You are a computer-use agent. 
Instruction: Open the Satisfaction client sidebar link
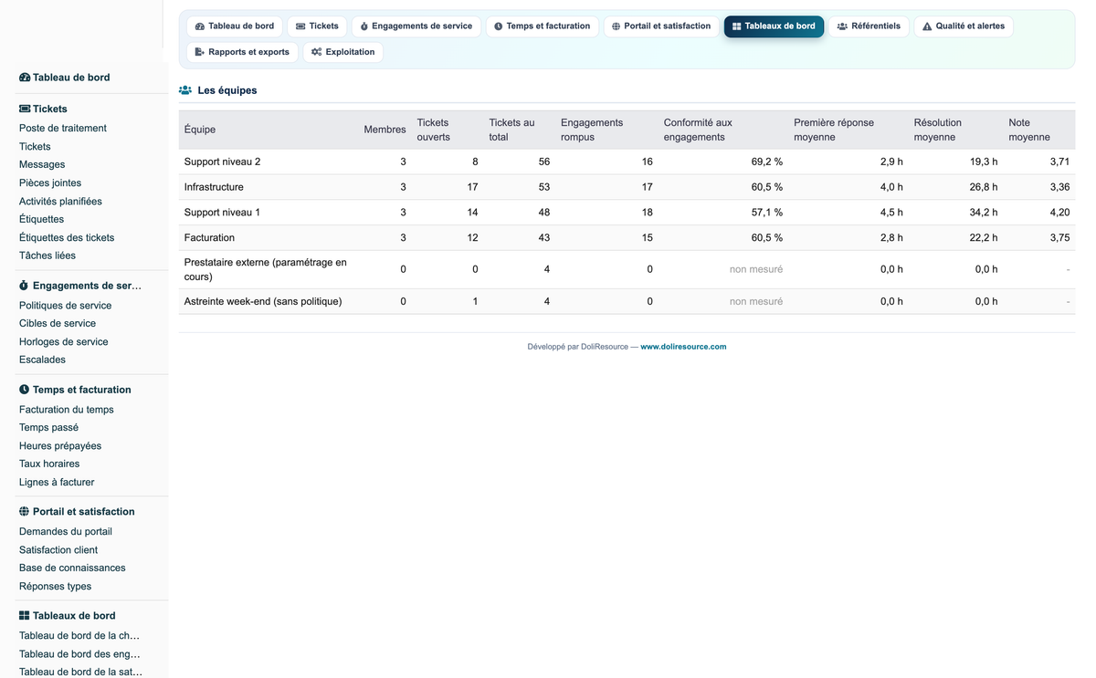tap(58, 550)
